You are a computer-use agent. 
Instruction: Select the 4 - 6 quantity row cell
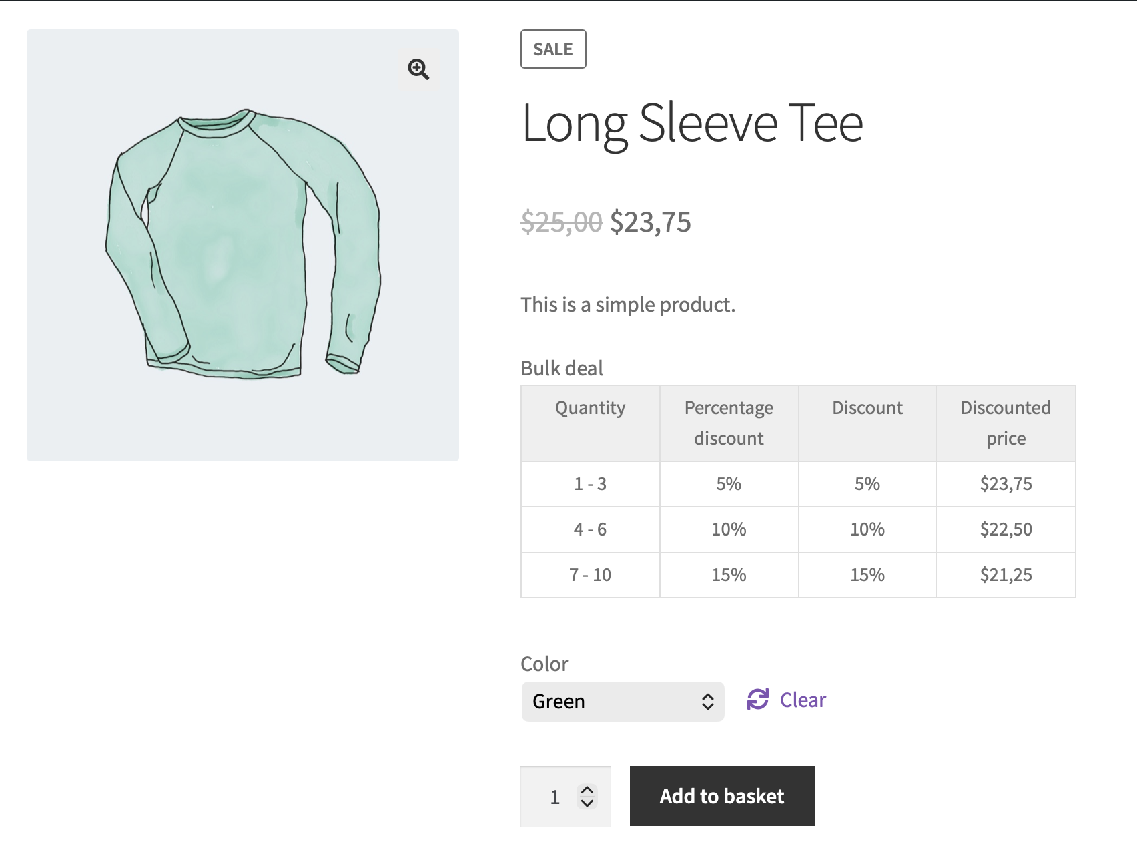point(590,529)
